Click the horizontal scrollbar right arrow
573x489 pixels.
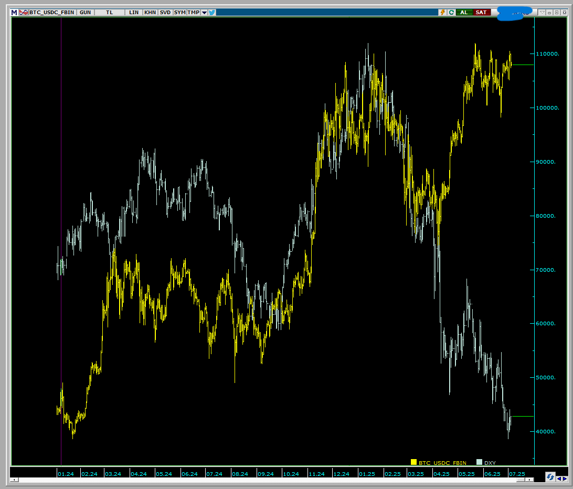coord(530,480)
